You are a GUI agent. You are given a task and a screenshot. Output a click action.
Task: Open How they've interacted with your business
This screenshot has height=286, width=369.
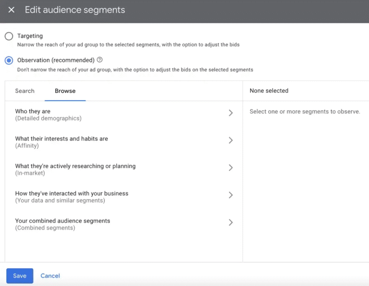pyautogui.click(x=72, y=197)
